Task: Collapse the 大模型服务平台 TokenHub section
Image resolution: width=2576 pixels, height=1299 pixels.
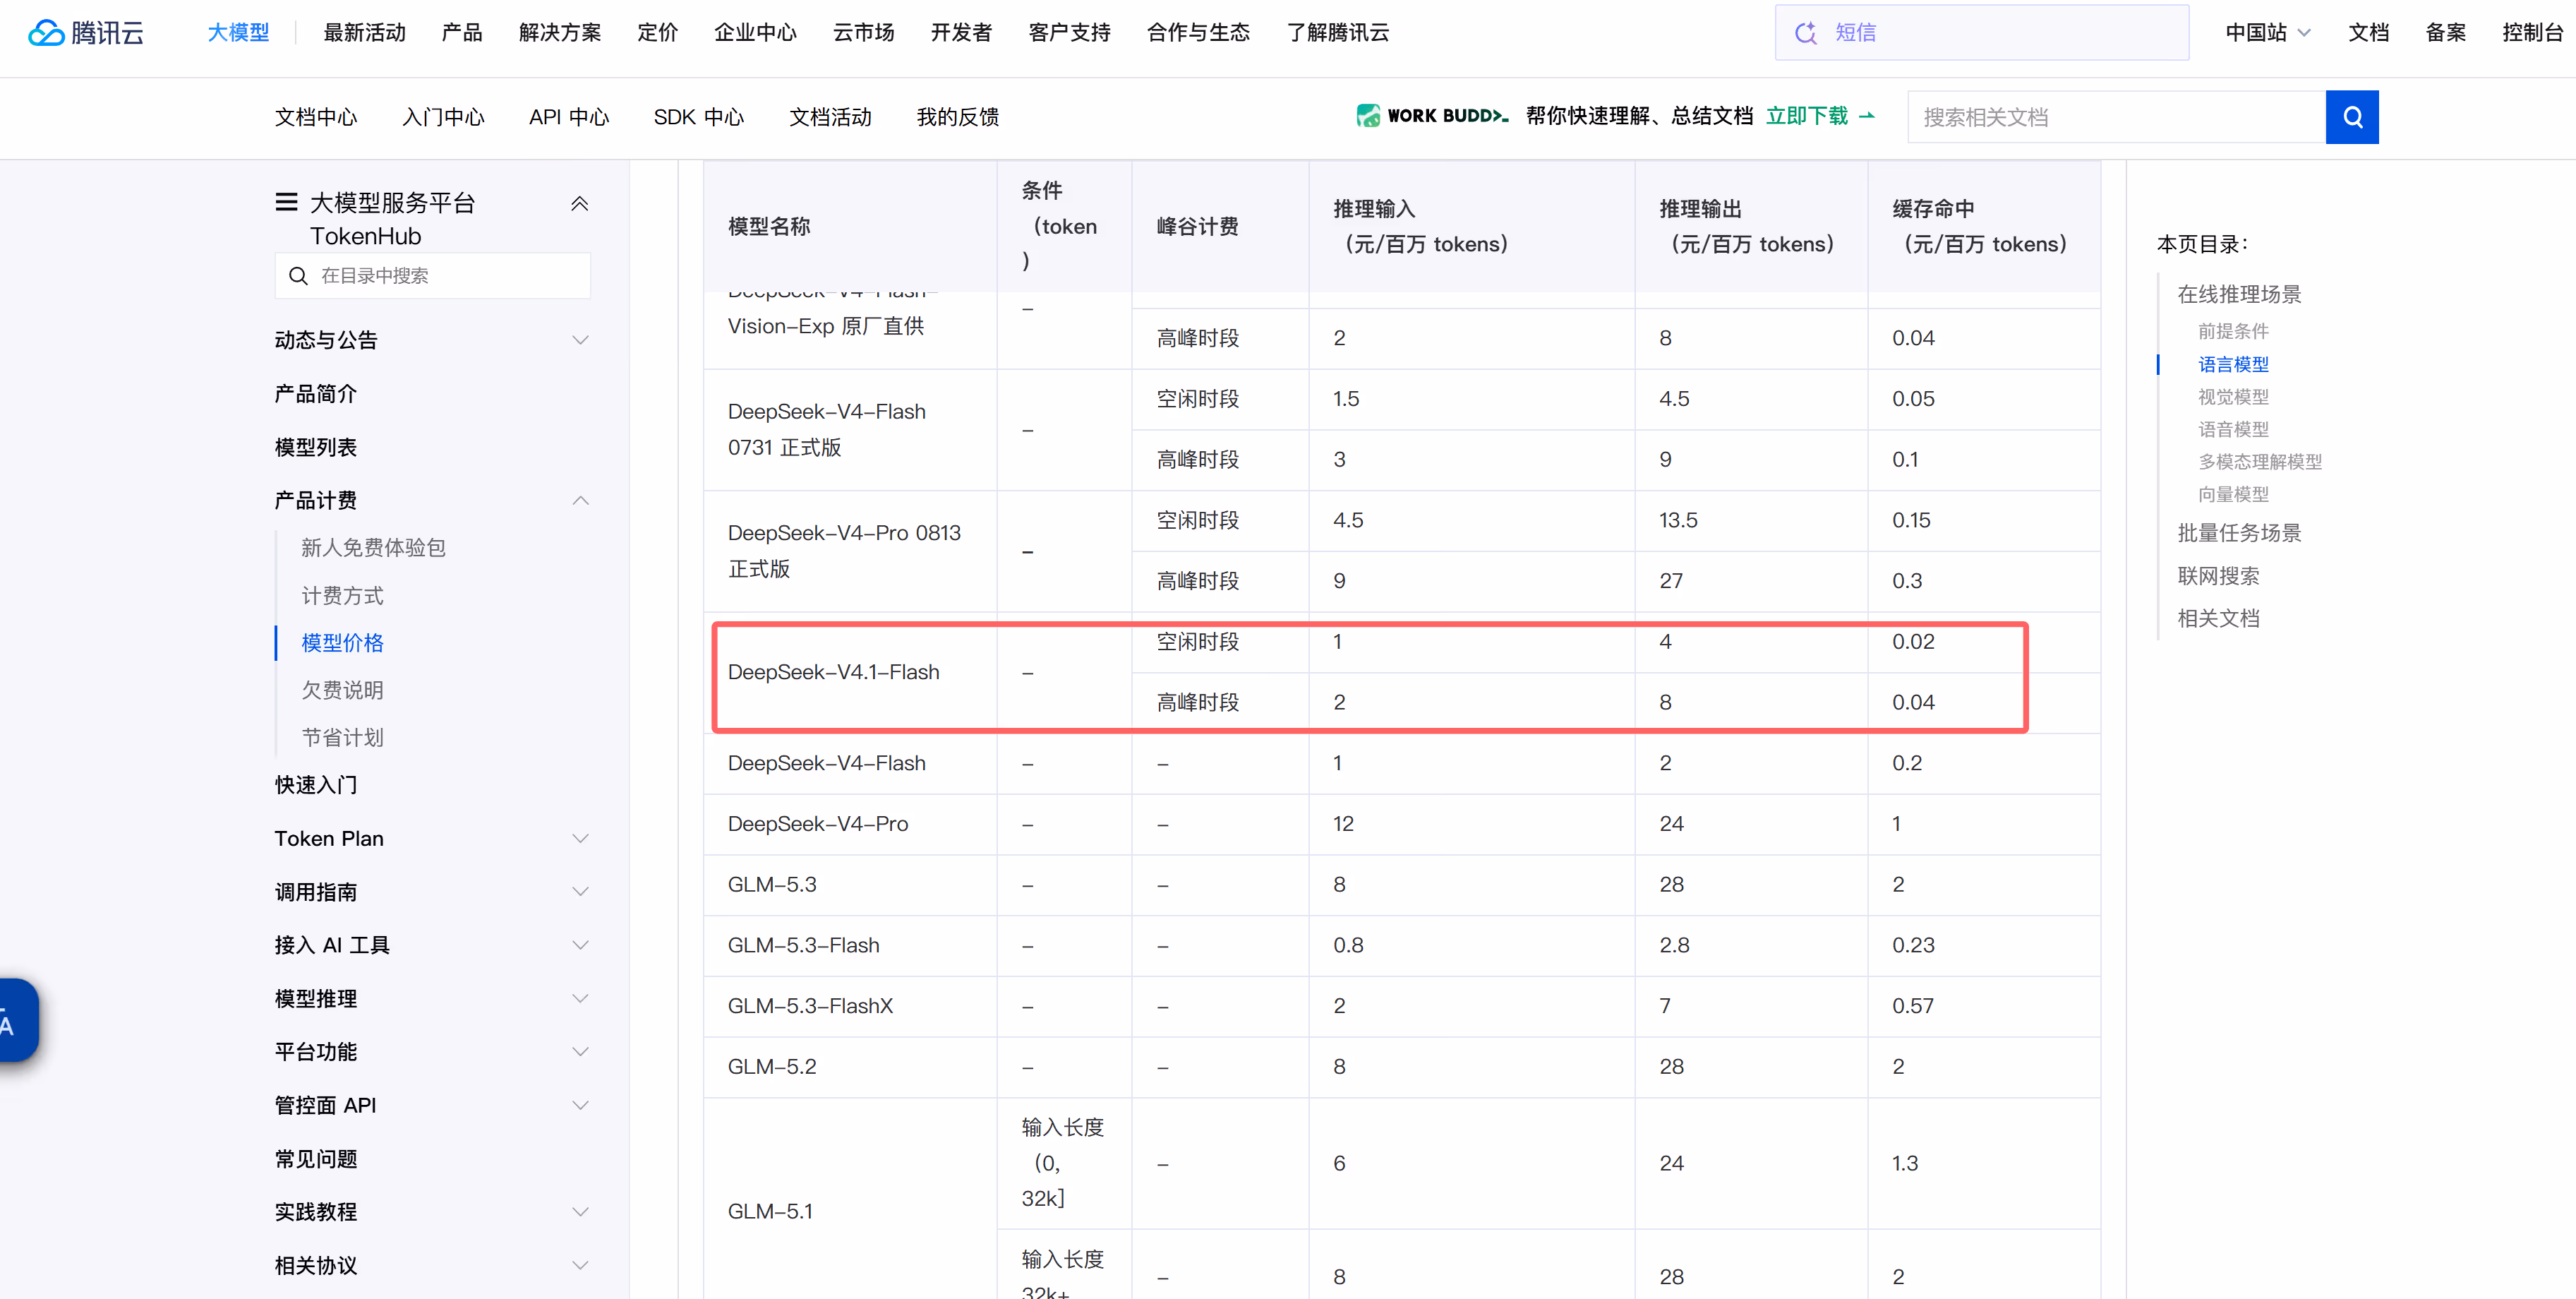Action: [x=579, y=204]
